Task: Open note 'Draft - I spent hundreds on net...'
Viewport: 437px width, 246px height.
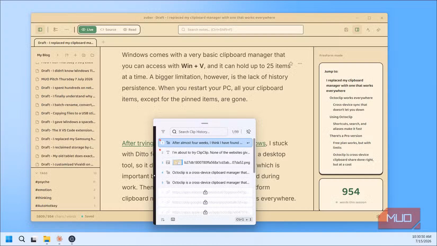Action: tap(65, 88)
